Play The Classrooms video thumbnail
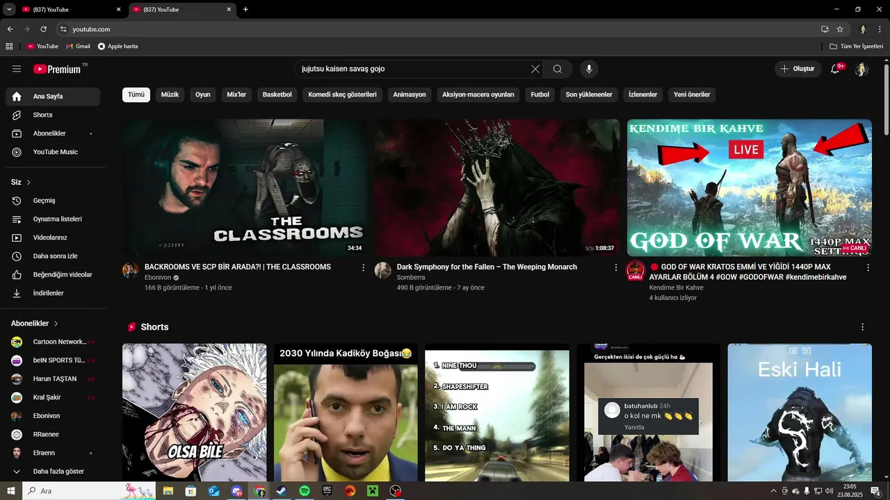Image resolution: width=890 pixels, height=500 pixels. [245, 187]
